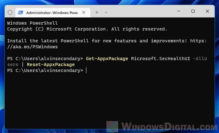
Task: Close the Terminal window
Action: tap(207, 11)
